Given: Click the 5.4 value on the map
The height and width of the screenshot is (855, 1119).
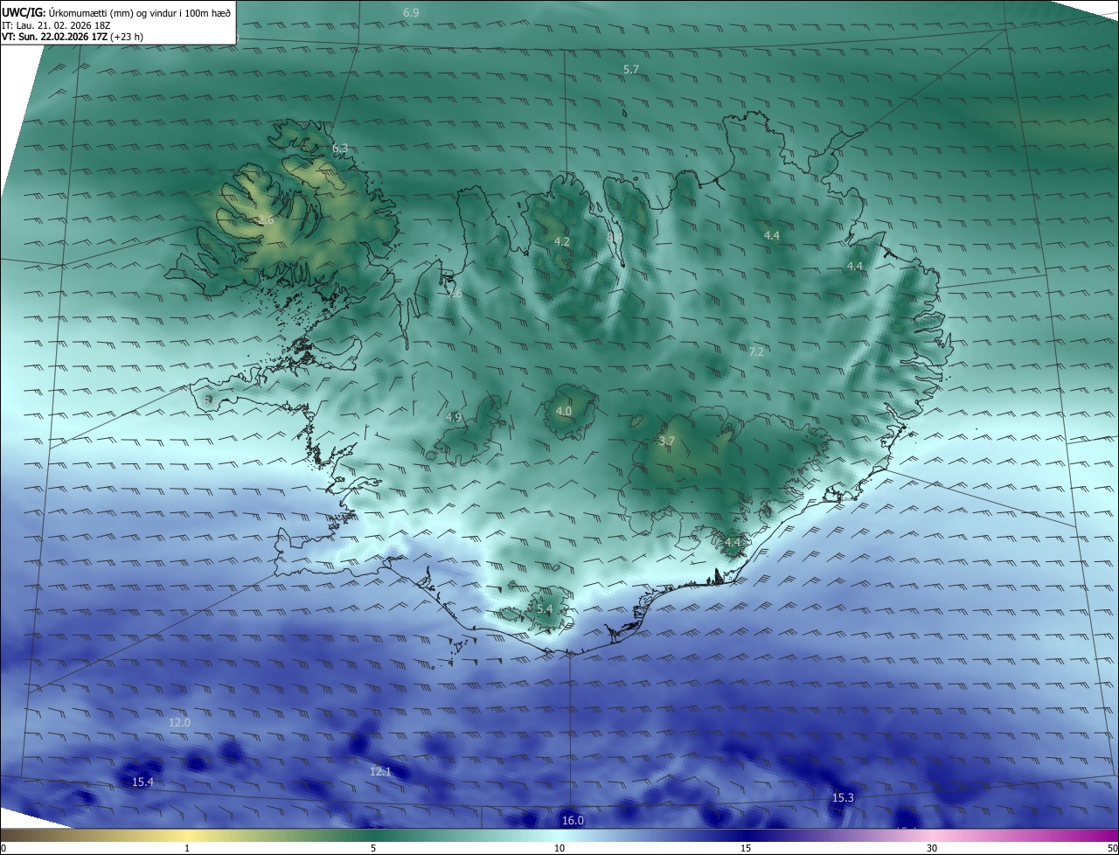Looking at the screenshot, I should pyautogui.click(x=545, y=609).
